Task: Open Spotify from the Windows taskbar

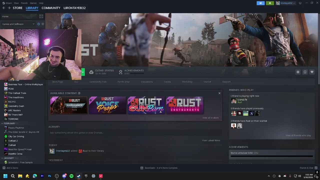Action: point(71,176)
